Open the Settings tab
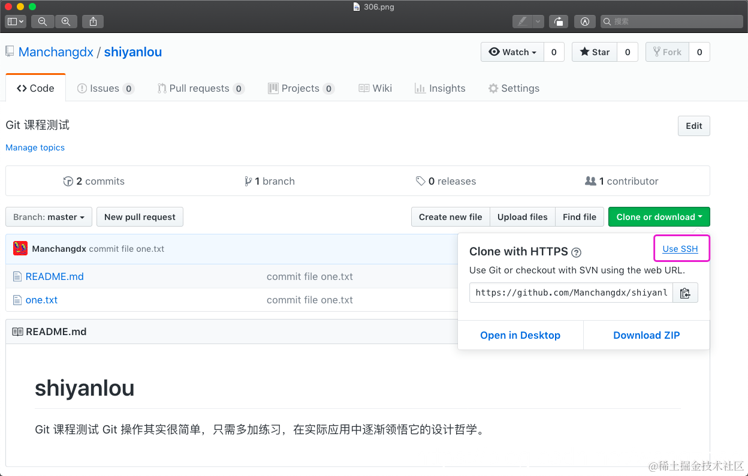Image resolution: width=748 pixels, height=476 pixels. [x=514, y=88]
